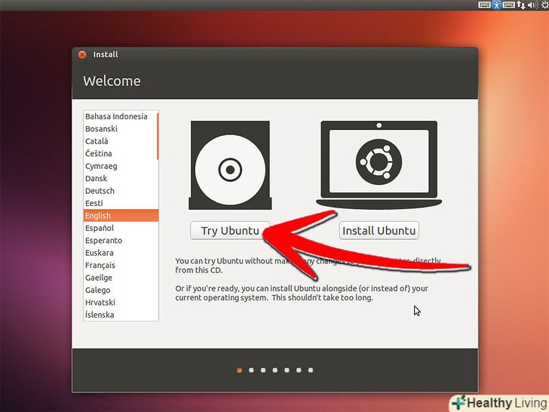Select Cymraeg in the language list
The image size is (549, 412).
(121, 166)
